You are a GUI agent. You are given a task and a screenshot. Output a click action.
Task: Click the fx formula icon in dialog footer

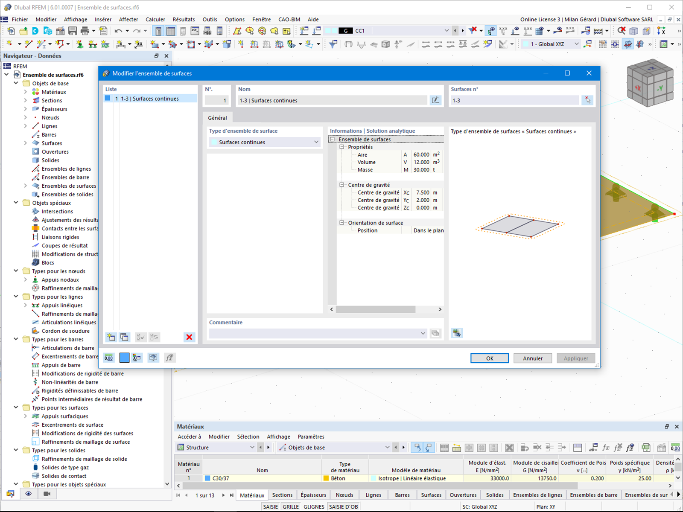click(x=169, y=358)
